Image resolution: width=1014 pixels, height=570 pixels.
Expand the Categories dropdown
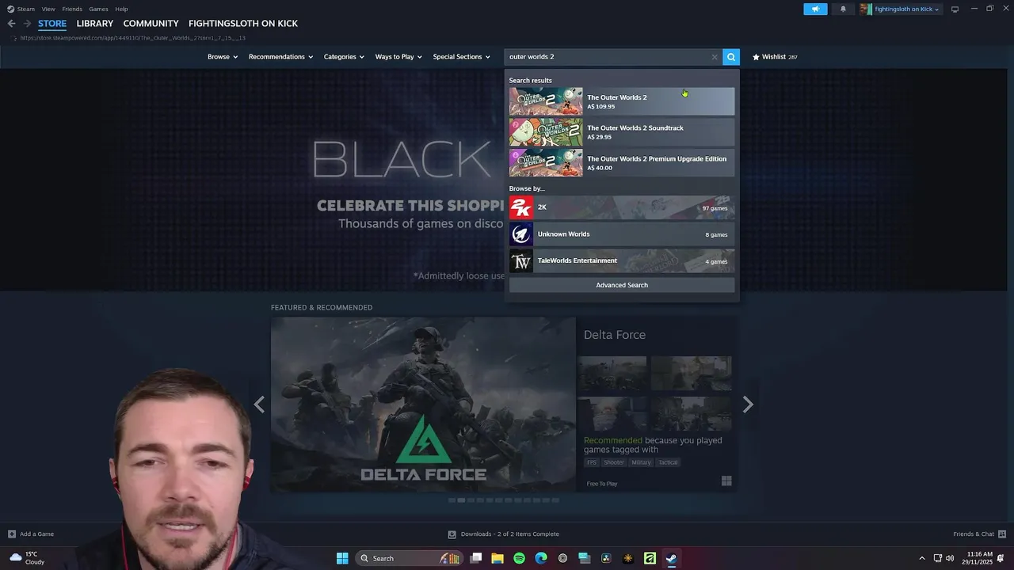click(x=344, y=57)
